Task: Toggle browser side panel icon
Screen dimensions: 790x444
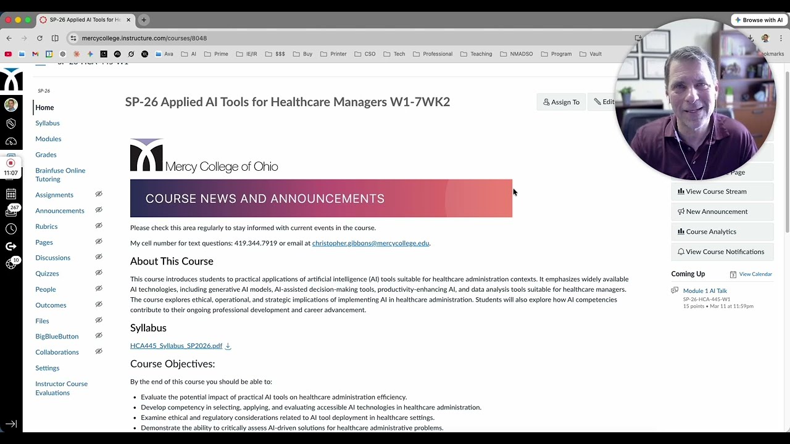Action: [x=55, y=38]
